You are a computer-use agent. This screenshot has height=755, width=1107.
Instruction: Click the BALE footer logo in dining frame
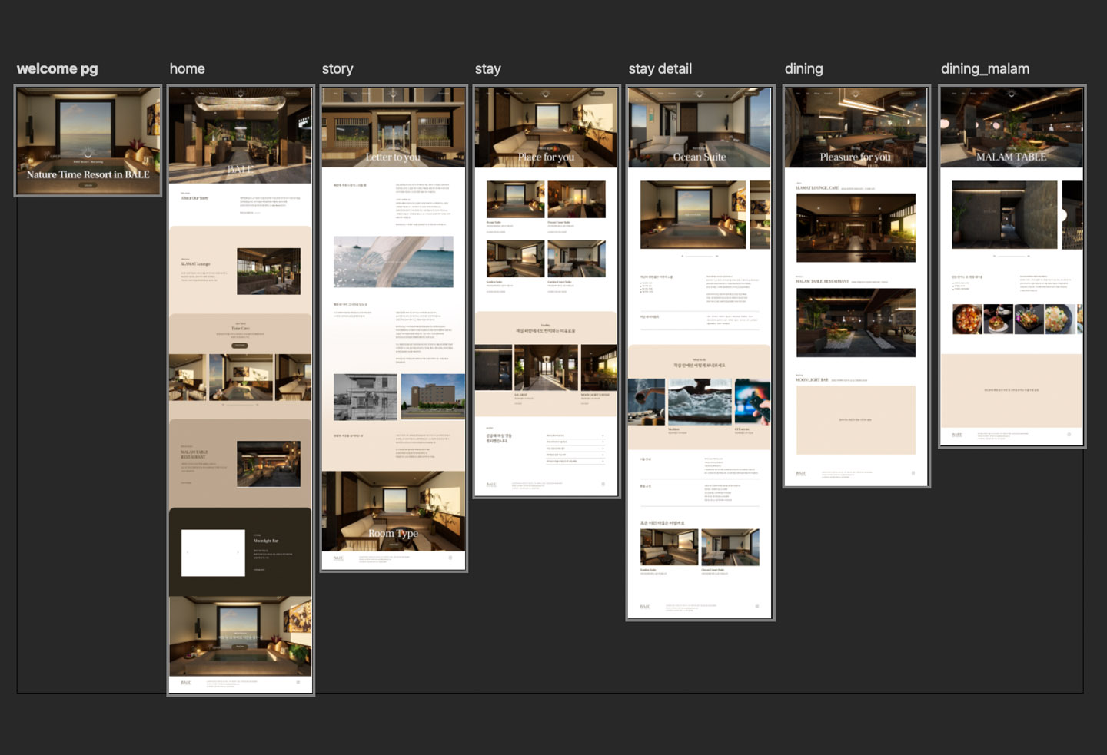[801, 473]
